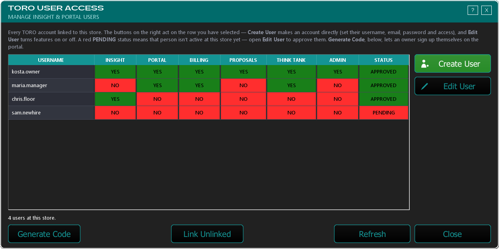Click the PROPOSALS column header
The width and height of the screenshot is (499, 249).
pyautogui.click(x=243, y=60)
